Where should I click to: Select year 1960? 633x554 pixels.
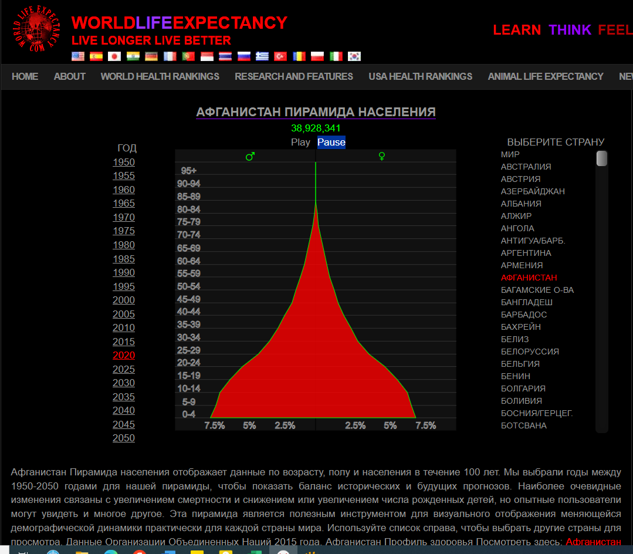(x=124, y=190)
